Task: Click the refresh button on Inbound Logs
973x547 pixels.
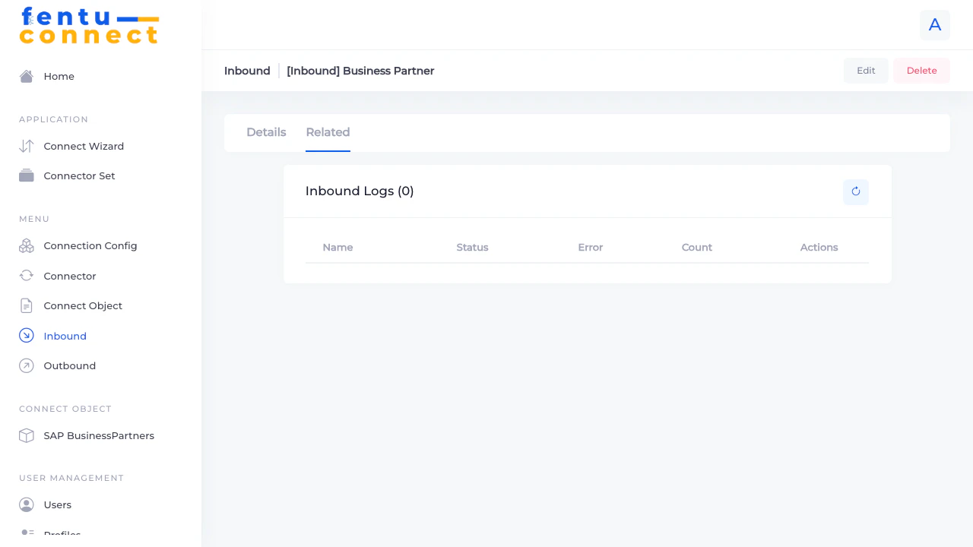Action: point(856,192)
